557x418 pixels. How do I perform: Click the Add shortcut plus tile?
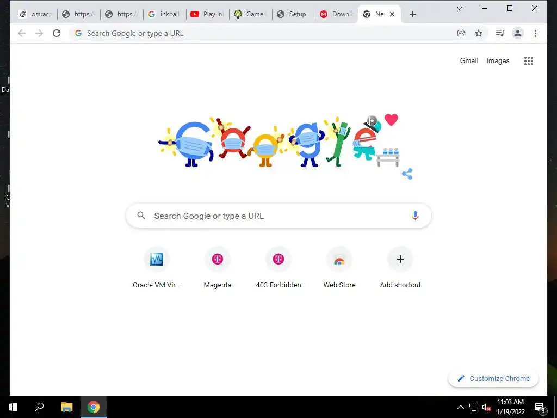click(400, 268)
